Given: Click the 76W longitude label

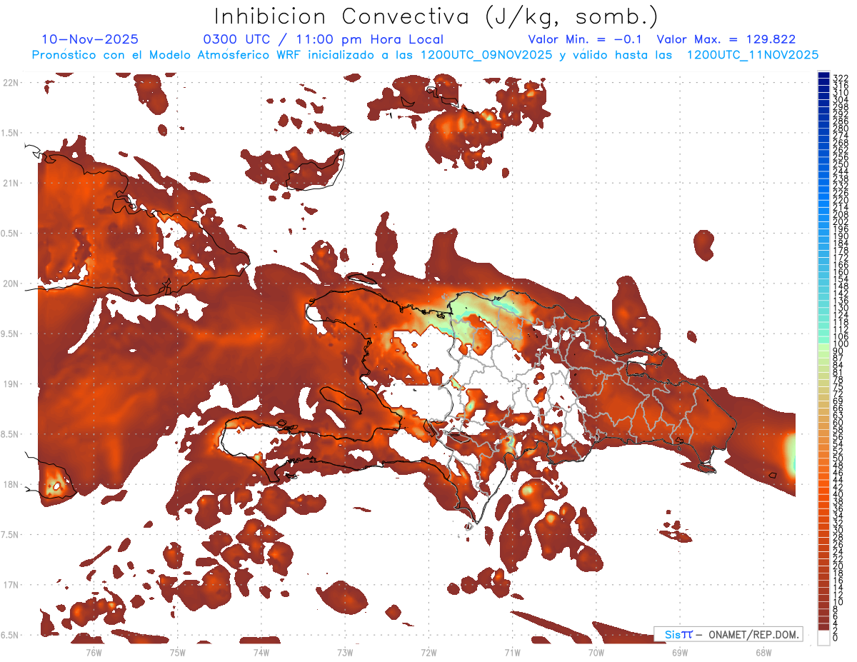Looking at the screenshot, I should (94, 652).
